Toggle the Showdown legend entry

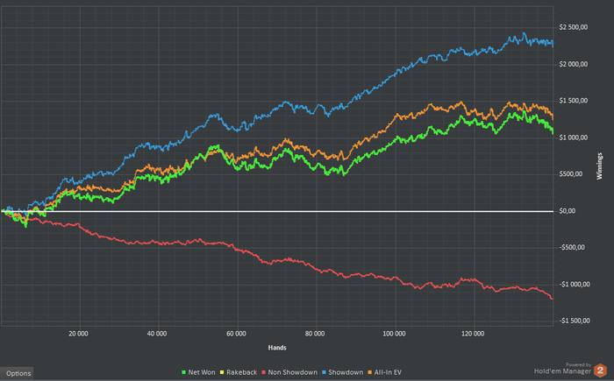pos(342,372)
